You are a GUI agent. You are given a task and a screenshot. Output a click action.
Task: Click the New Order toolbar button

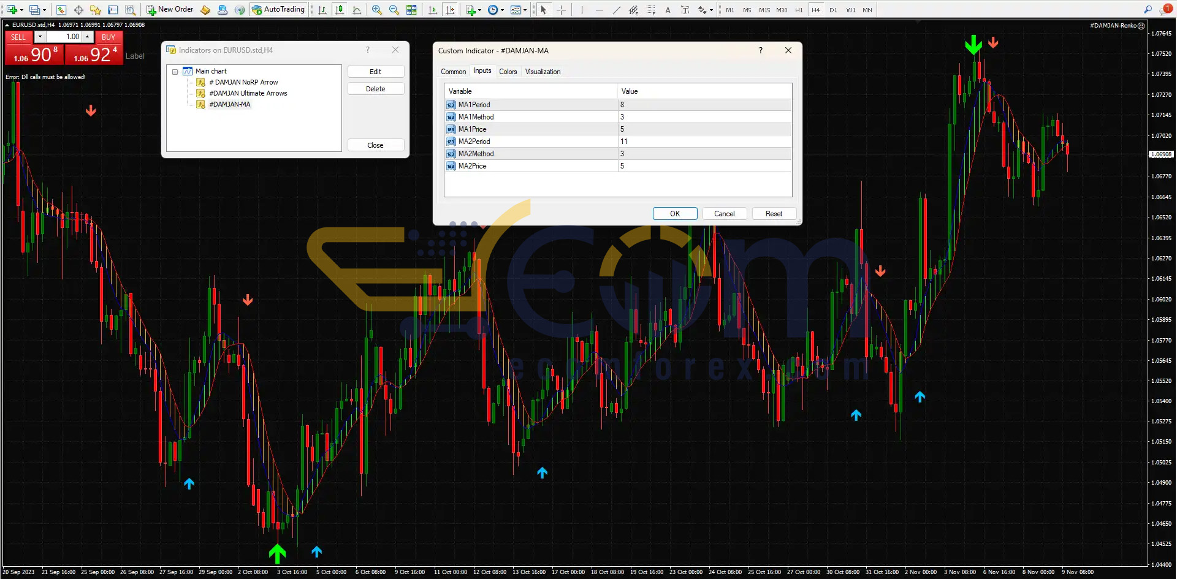click(170, 10)
